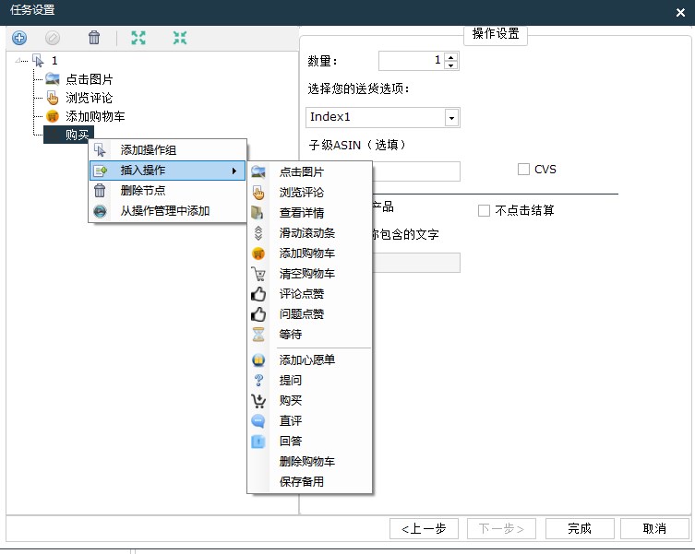Viewport: 695px width, 554px height.
Task: Collapse the tree node labeled 1
Action: pyautogui.click(x=18, y=60)
